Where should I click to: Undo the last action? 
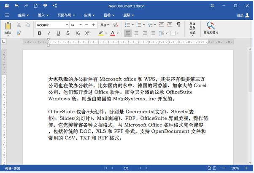click(x=16, y=5)
